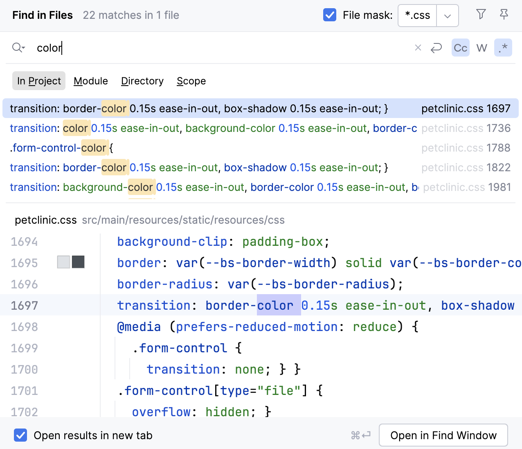Disable Open results in new tab
522x449 pixels.
[x=20, y=435]
